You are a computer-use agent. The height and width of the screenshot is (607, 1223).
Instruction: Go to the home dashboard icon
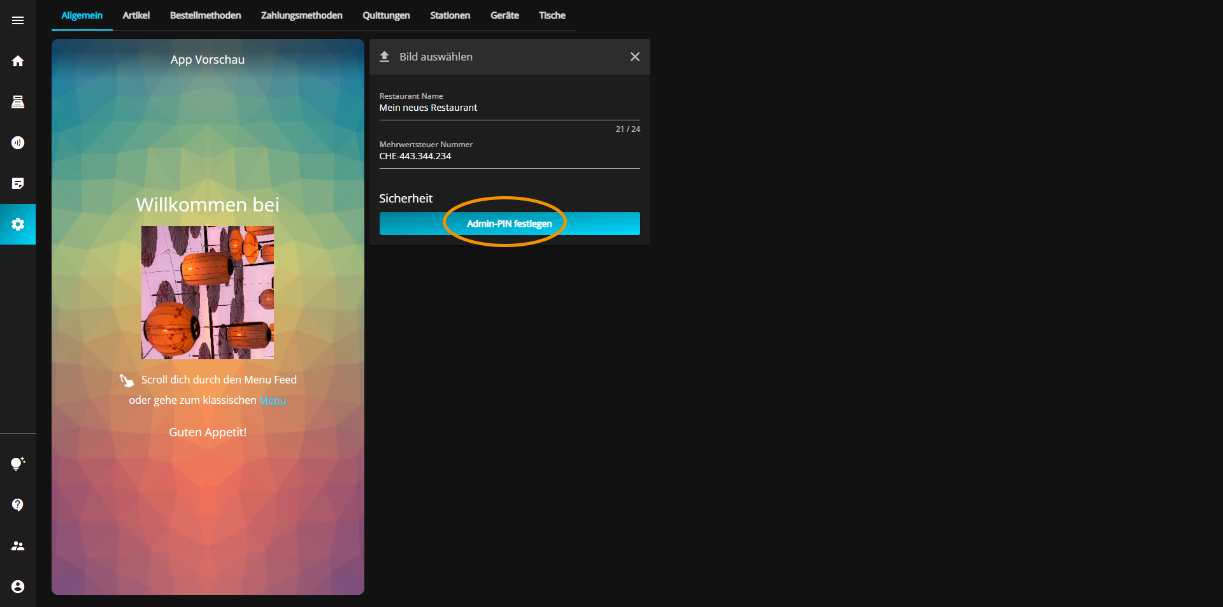(18, 61)
